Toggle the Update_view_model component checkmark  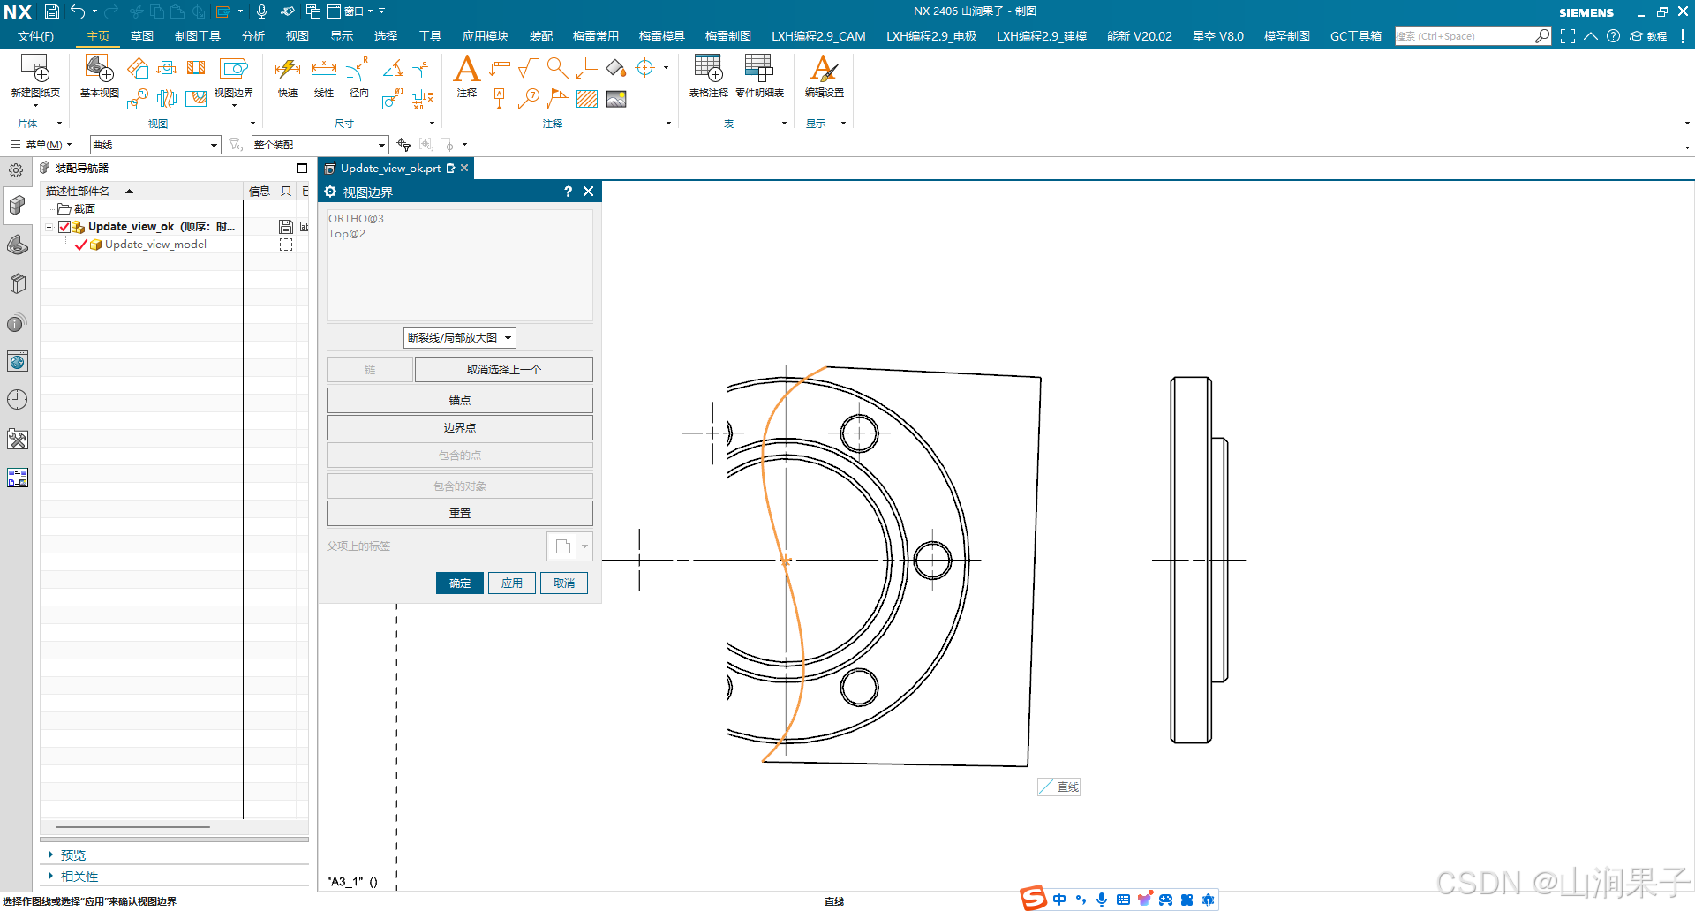81,245
